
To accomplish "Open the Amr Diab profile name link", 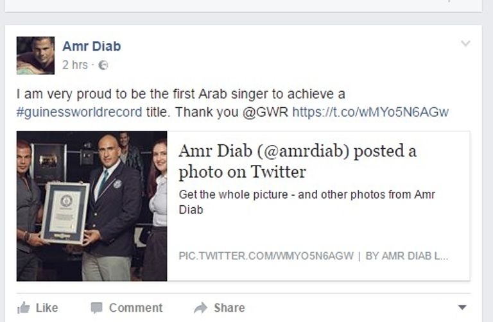I will click(92, 46).
